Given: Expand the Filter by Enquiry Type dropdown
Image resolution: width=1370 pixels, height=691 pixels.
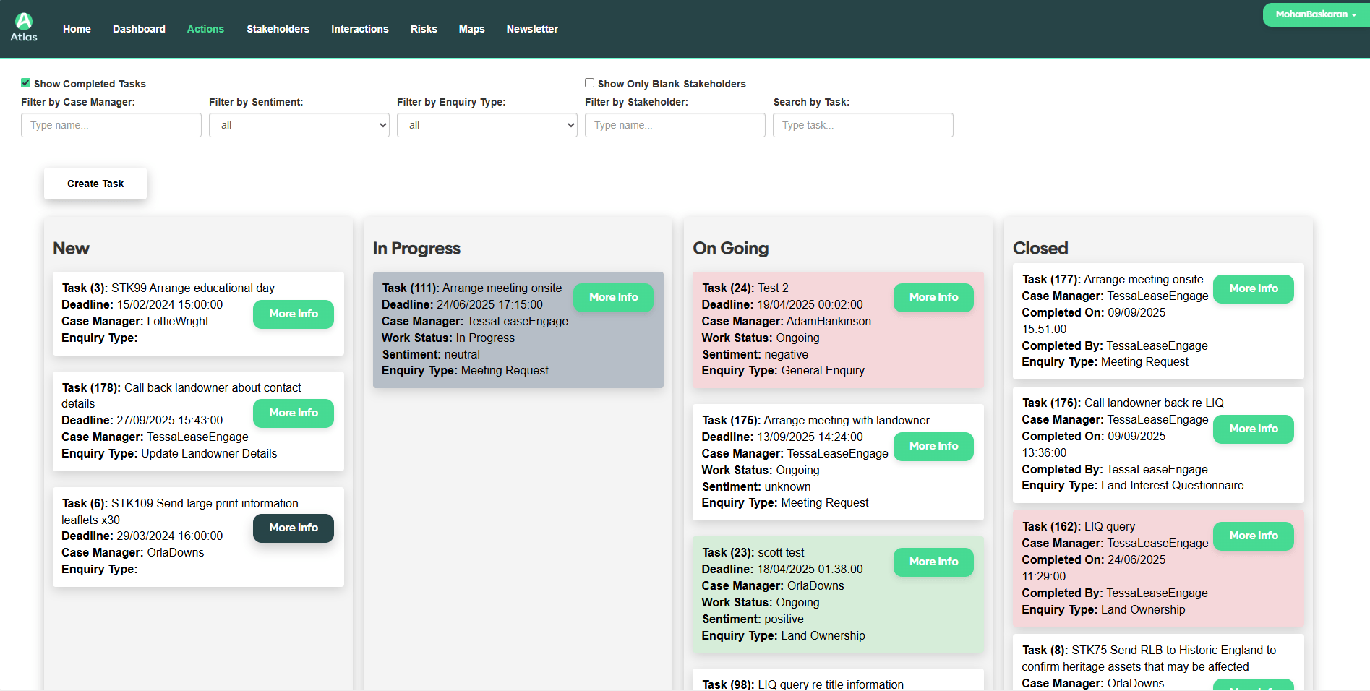Looking at the screenshot, I should pyautogui.click(x=487, y=125).
